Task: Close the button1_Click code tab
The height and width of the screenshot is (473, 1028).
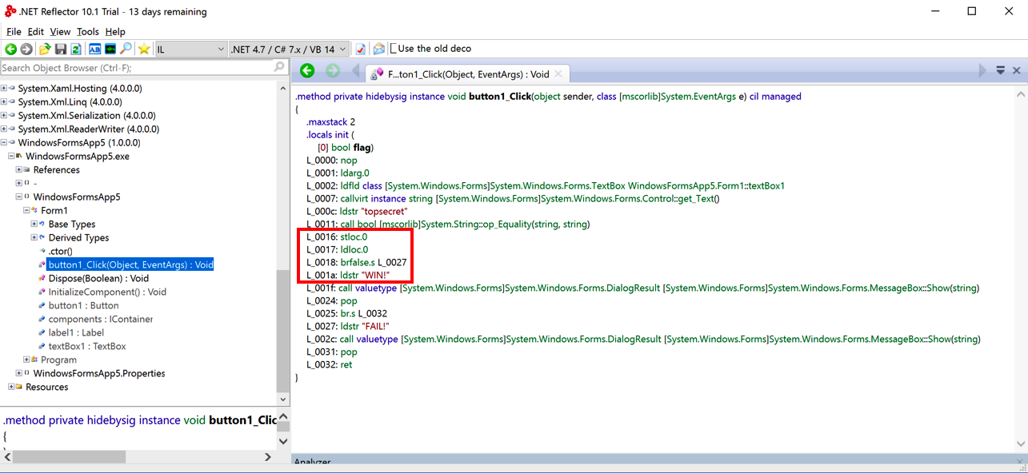Action: coord(558,74)
